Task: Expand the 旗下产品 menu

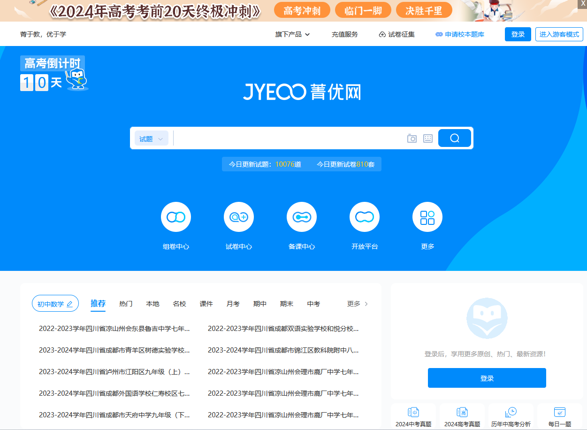Action: [292, 34]
